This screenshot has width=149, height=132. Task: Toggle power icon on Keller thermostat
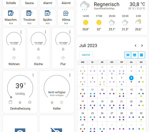[62, 102]
